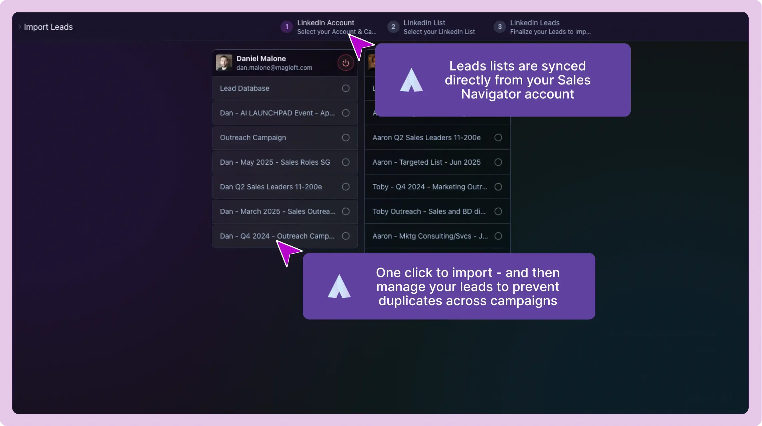Screen dimensions: 762x426
Task: Select Toby - Q4 2024 Marketing Outreach radio
Action: [x=498, y=187]
